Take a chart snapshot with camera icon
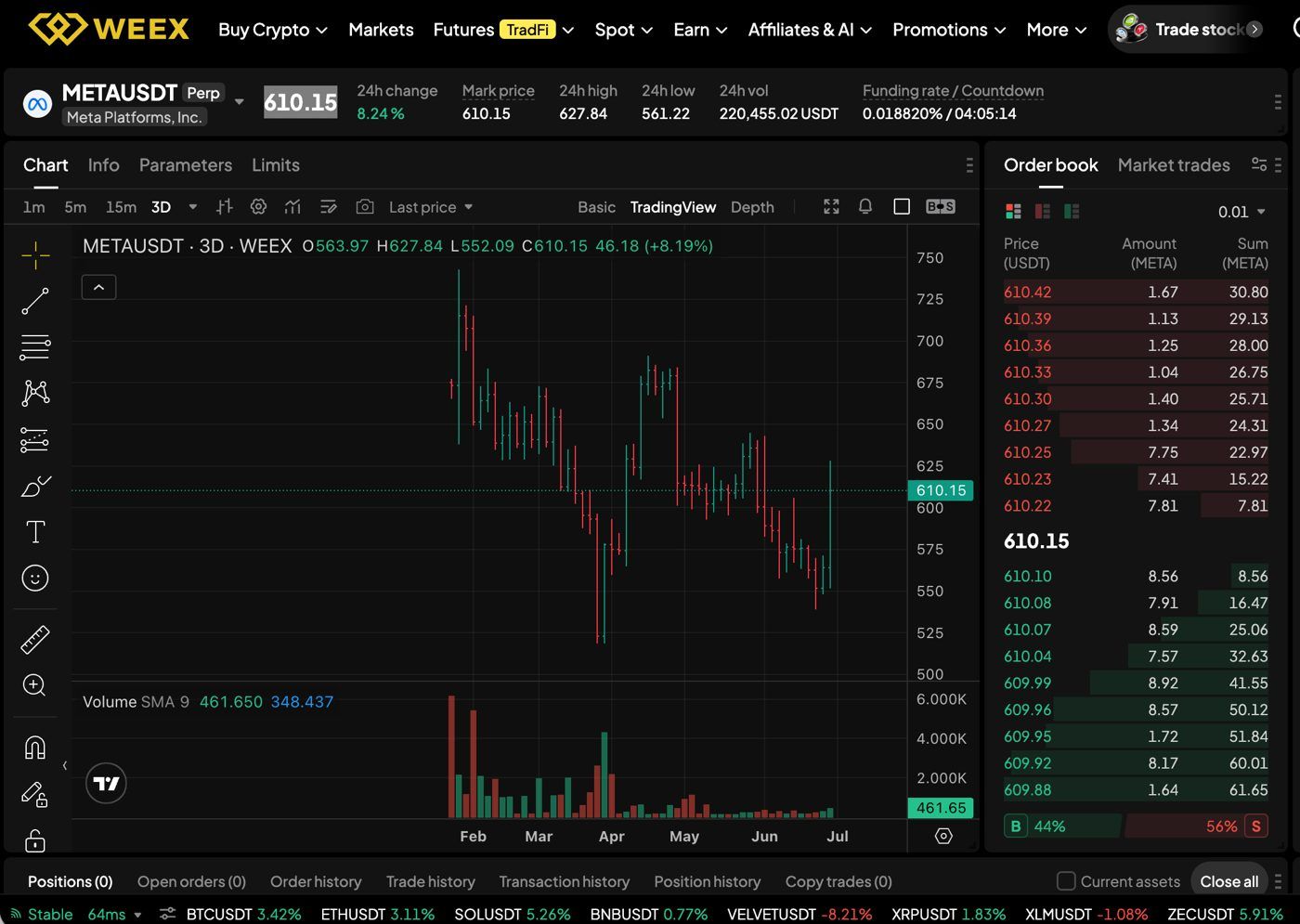The image size is (1300, 924). click(x=365, y=206)
